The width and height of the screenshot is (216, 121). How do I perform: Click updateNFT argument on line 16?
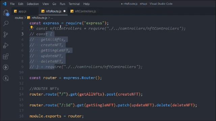(x=142, y=105)
